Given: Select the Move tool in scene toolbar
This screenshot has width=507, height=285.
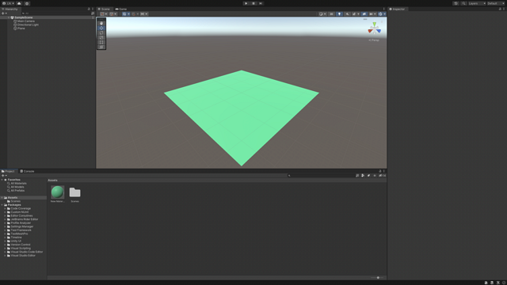Looking at the screenshot, I should (x=101, y=28).
